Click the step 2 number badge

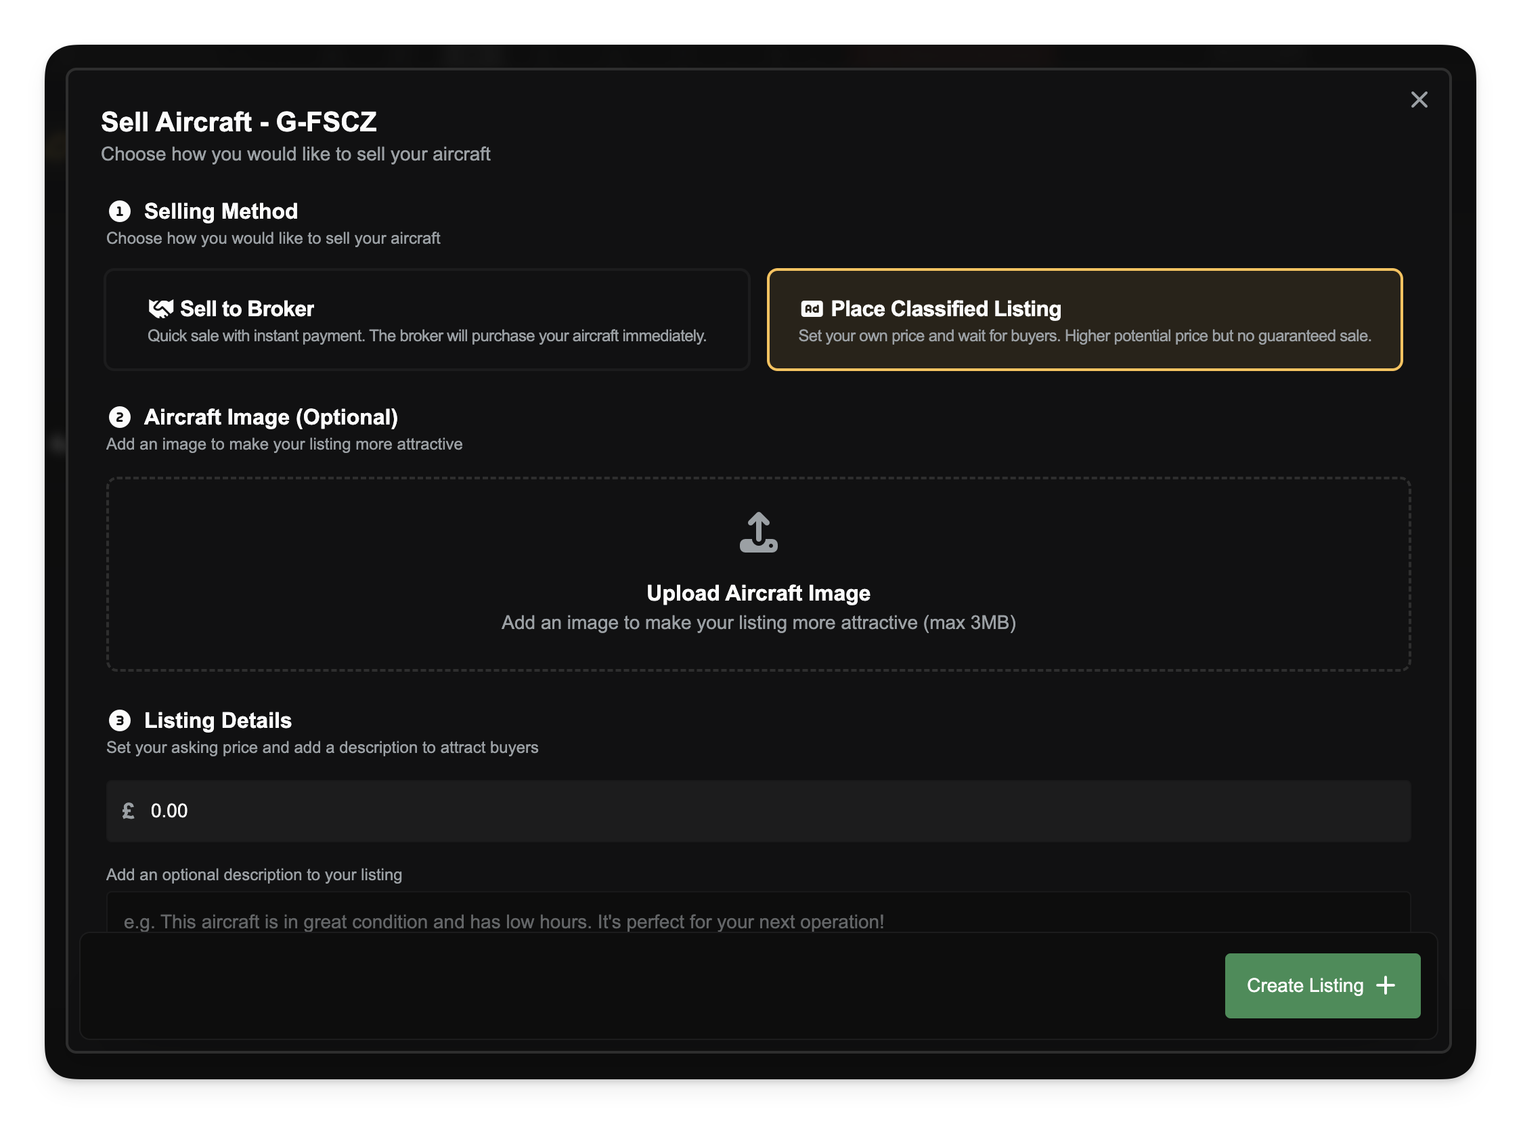click(x=120, y=417)
